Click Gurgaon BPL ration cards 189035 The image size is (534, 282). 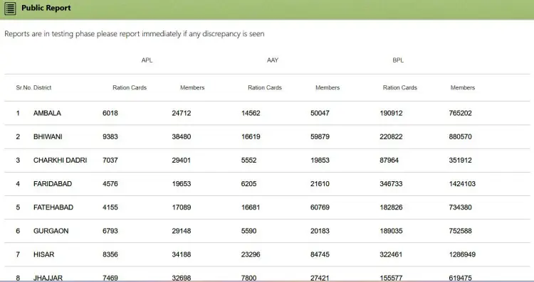click(391, 231)
